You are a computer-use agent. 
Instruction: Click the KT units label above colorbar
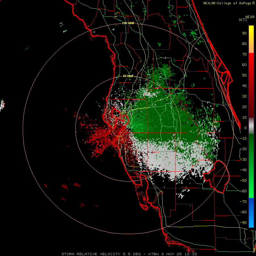coord(243,20)
